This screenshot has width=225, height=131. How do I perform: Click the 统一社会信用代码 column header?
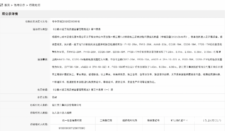point(68,120)
